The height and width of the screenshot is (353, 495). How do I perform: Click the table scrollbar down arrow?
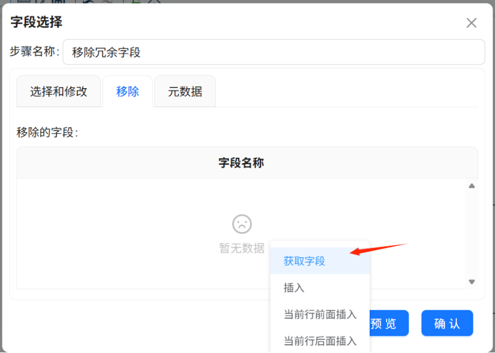point(472,282)
